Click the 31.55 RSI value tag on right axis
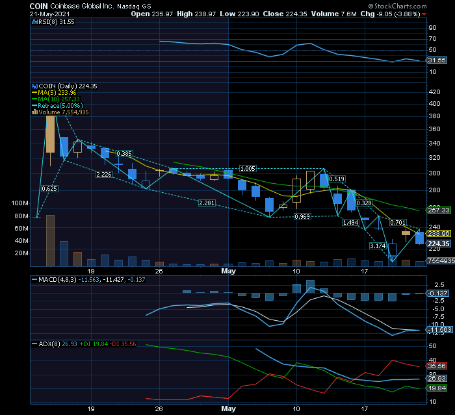The image size is (455, 415). click(437, 60)
